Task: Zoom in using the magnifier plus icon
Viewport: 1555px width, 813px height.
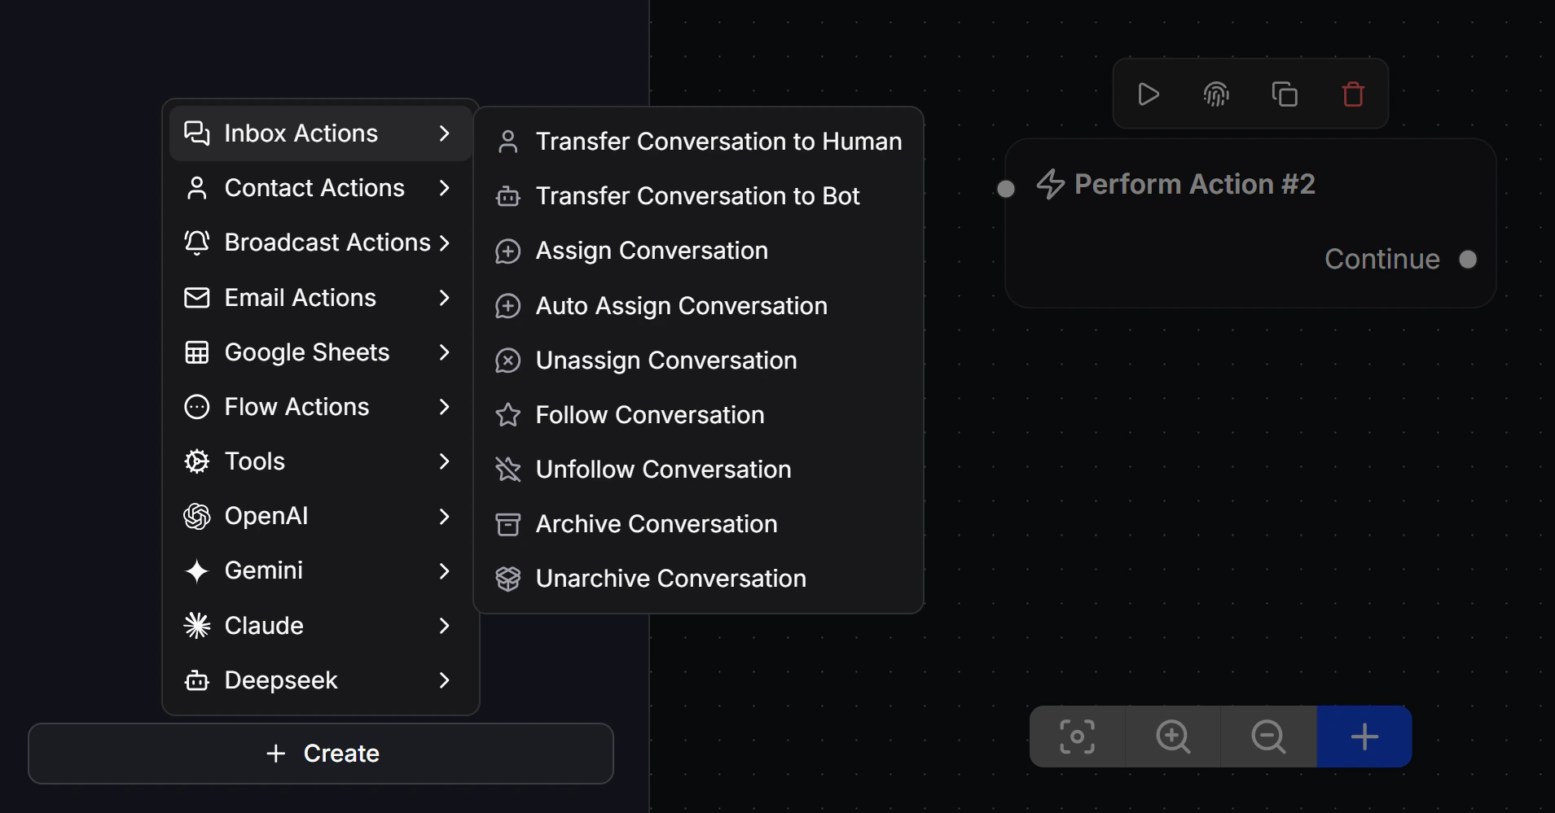Action: click(x=1173, y=737)
